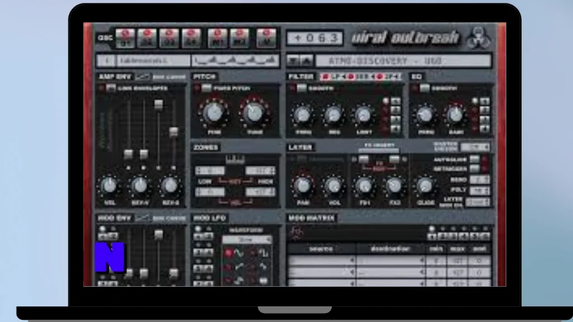The height and width of the screenshot is (322, 573).
Task: Click the EQ Gain knob
Action: tap(455, 115)
